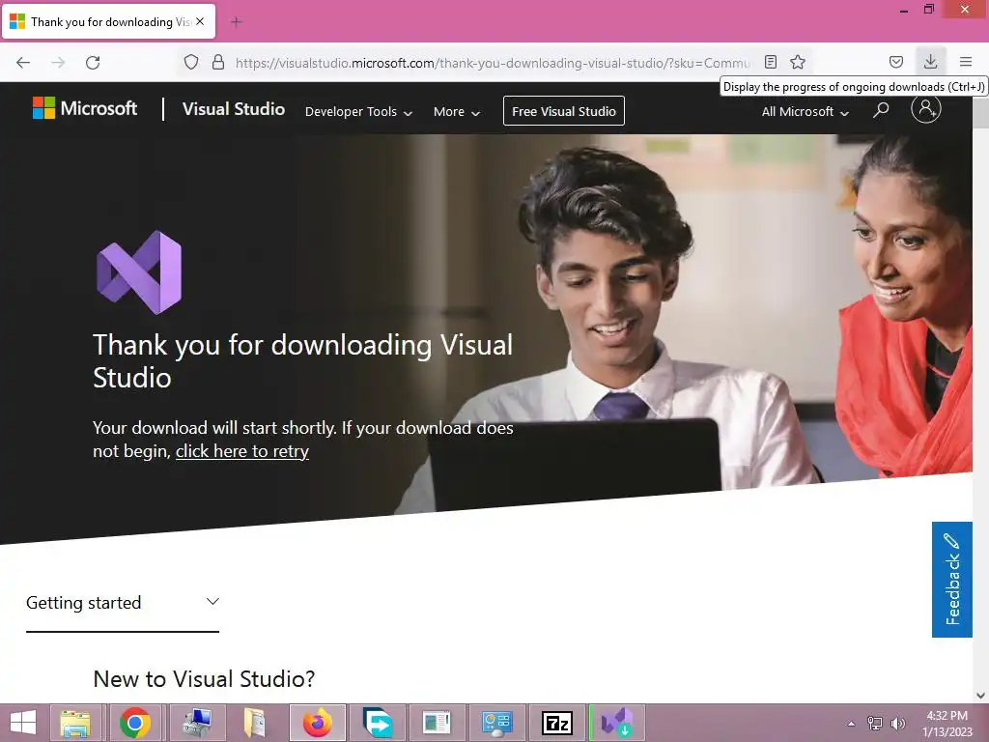989x742 pixels.
Task: Open site search magnifier icon
Action: click(881, 110)
